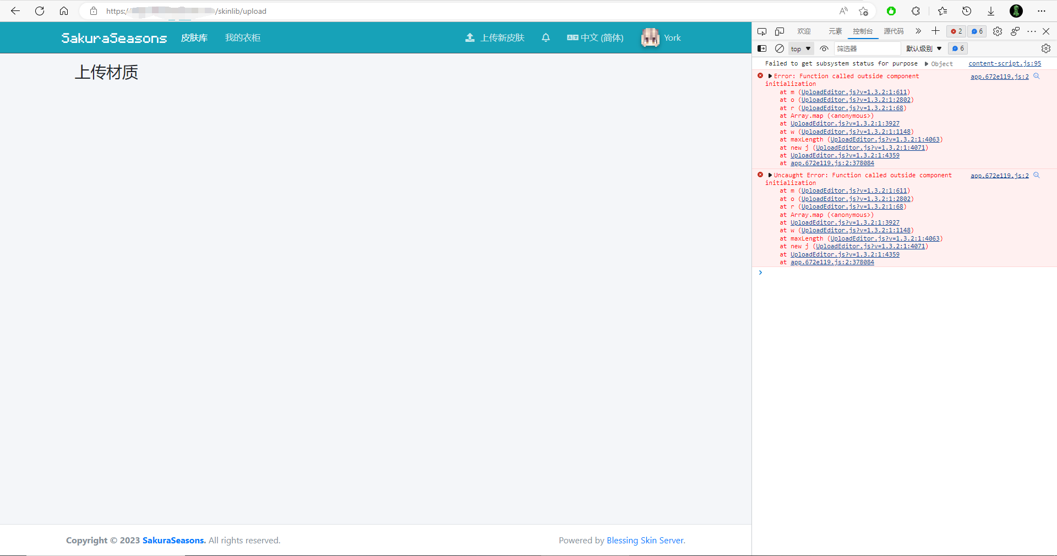Focus the 筛选器 console filter field
This screenshot has width=1057, height=556.
click(x=867, y=48)
